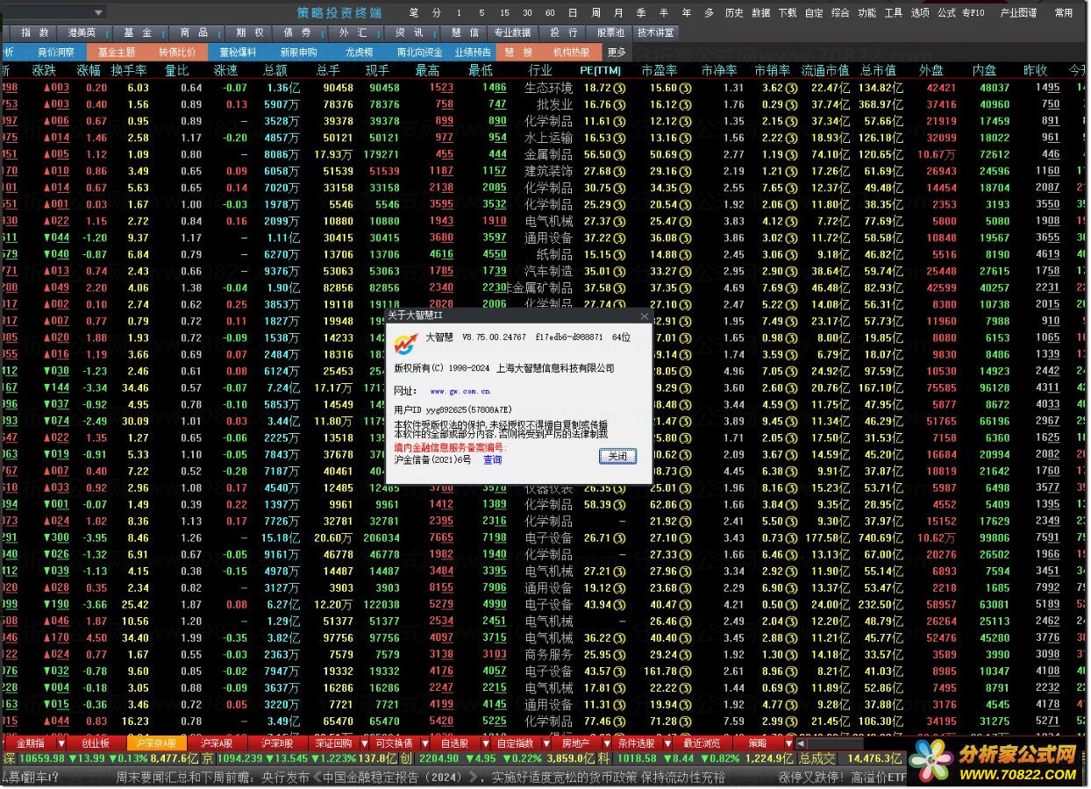Sort by the 流通市值 column header
This screenshot has width=1091, height=789.
825,70
